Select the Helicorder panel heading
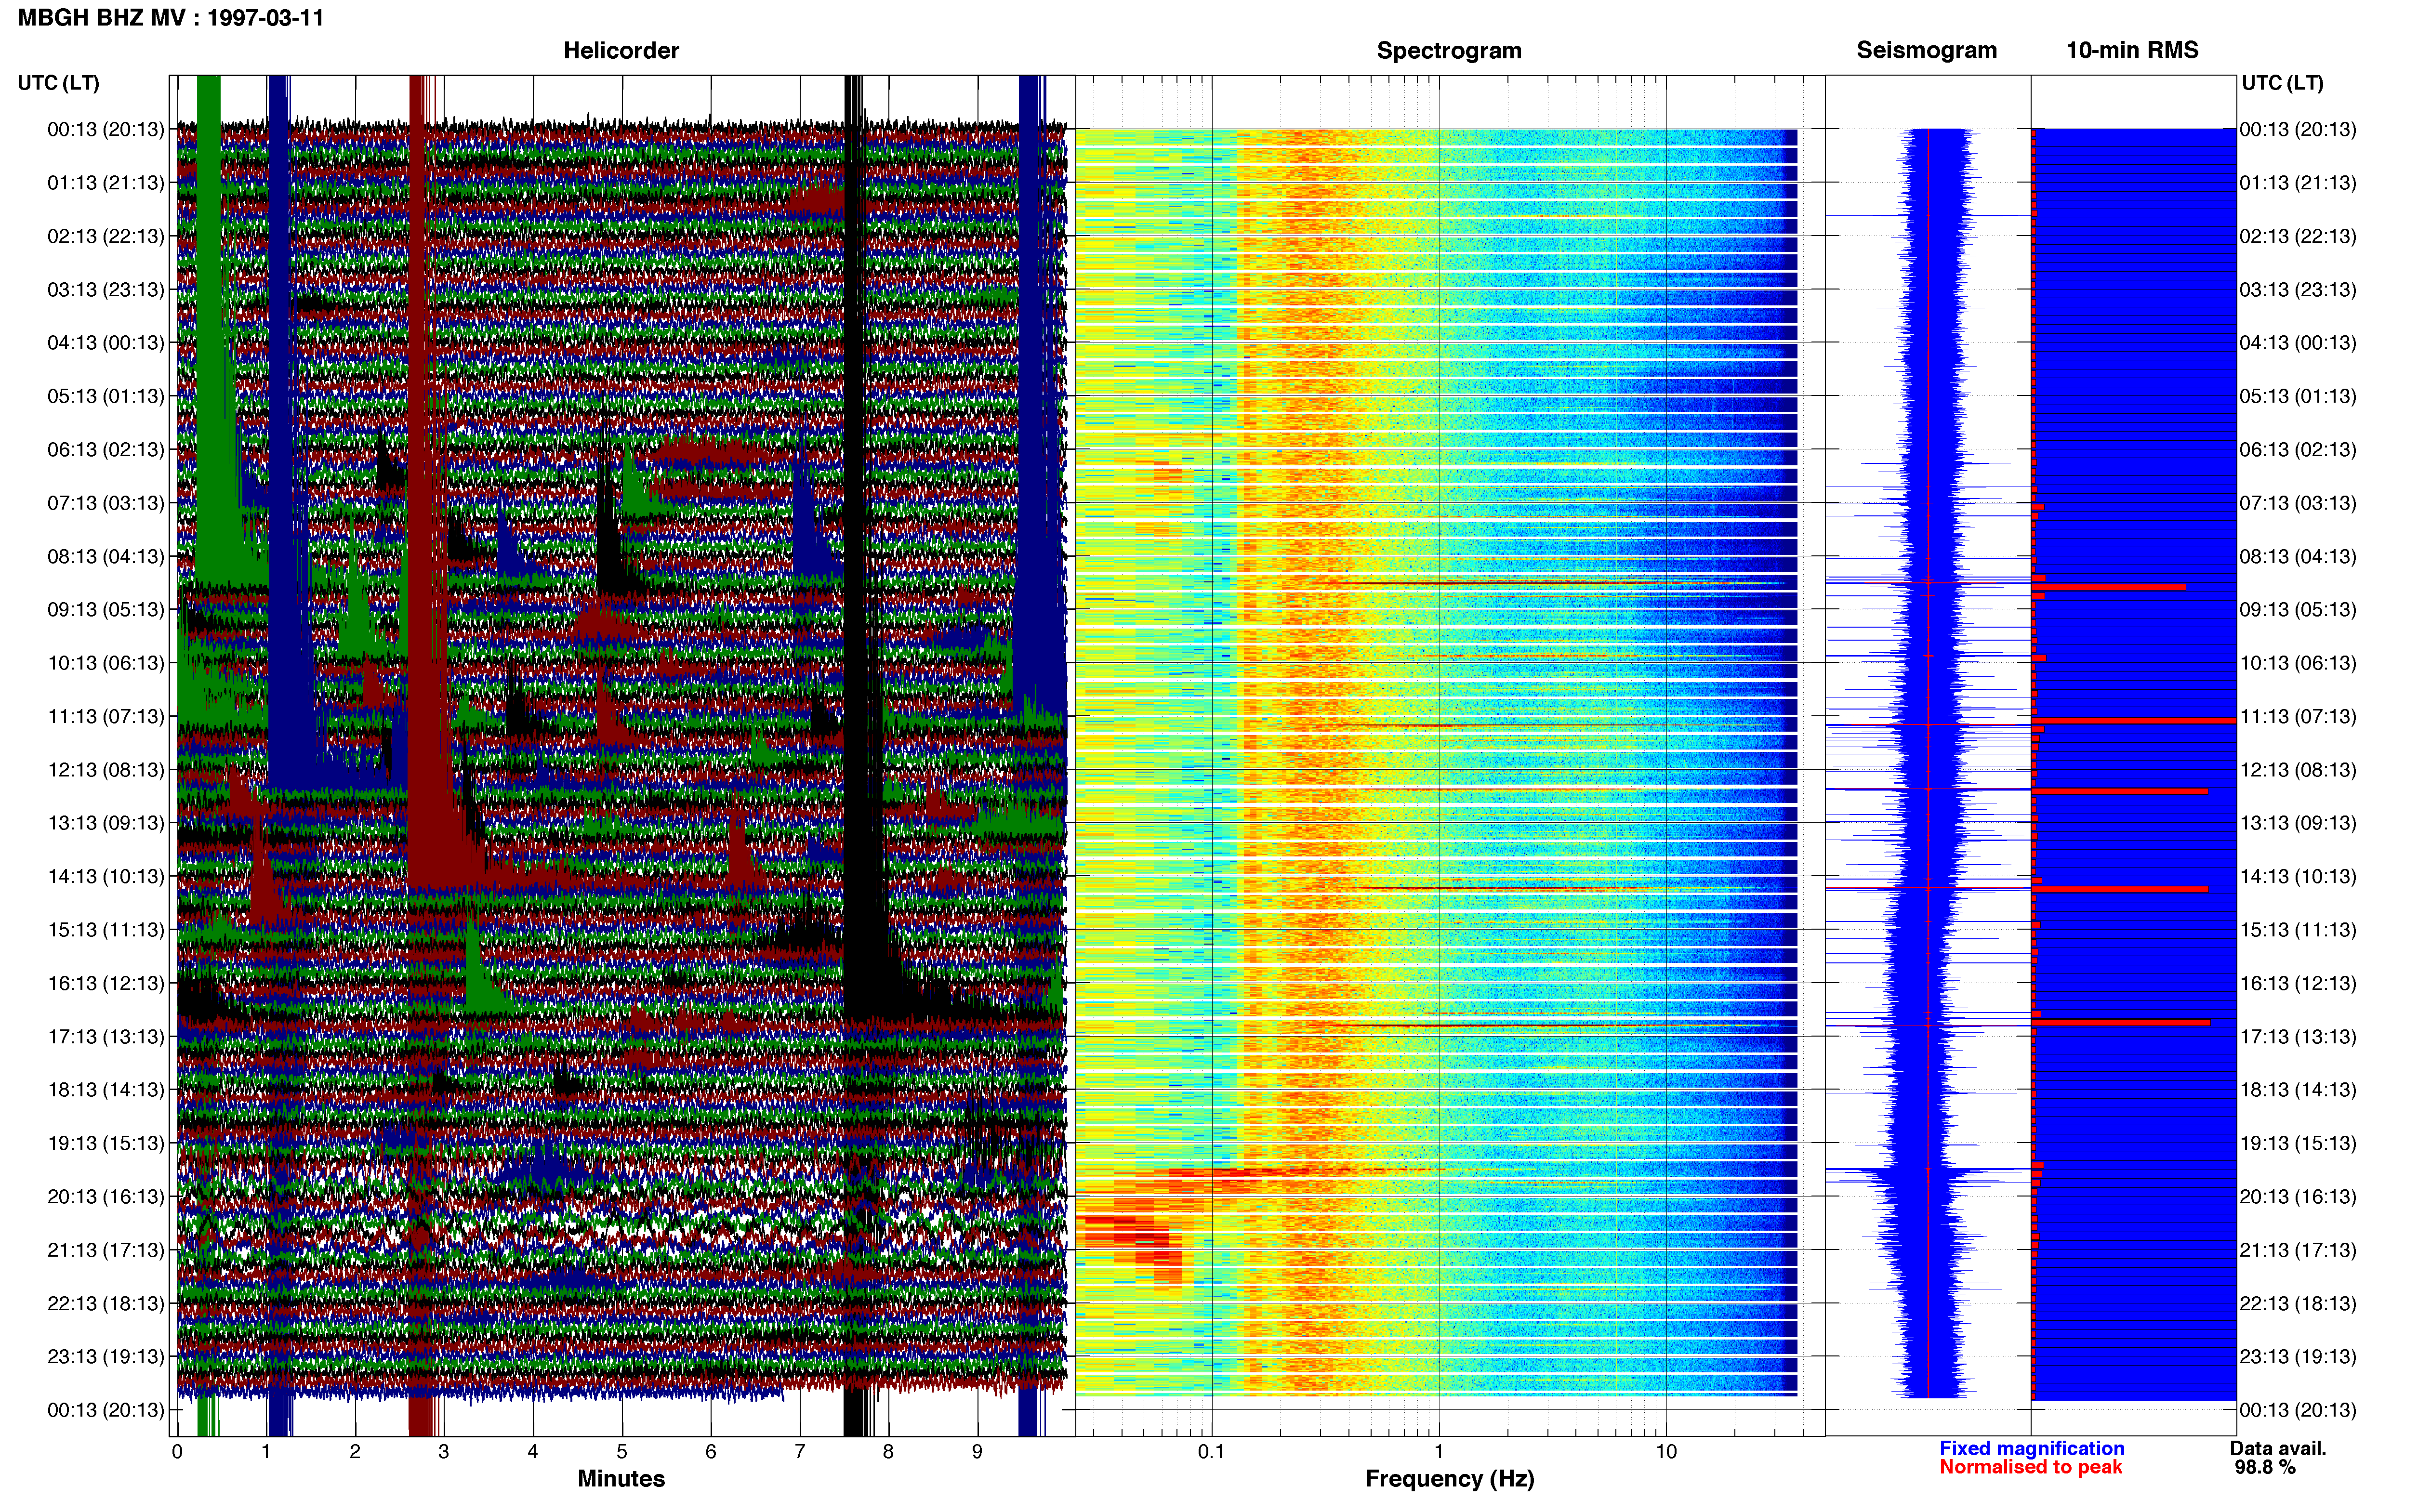This screenshot has width=2418, height=1512. click(621, 50)
